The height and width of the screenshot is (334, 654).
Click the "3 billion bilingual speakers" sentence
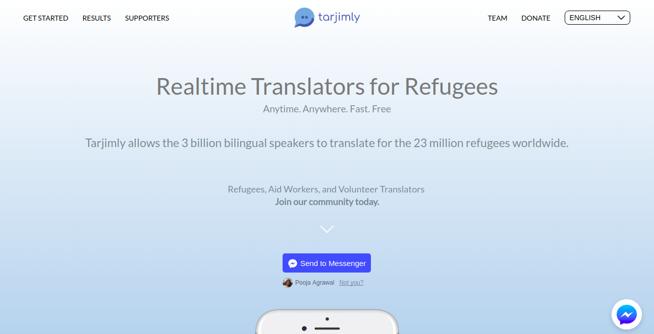pyautogui.click(x=327, y=143)
